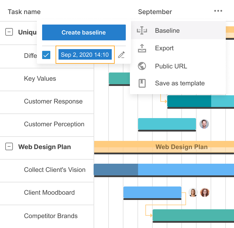The width and height of the screenshot is (234, 228).
Task: Click the man avatar beside Customer Perception
Action: coord(204,124)
